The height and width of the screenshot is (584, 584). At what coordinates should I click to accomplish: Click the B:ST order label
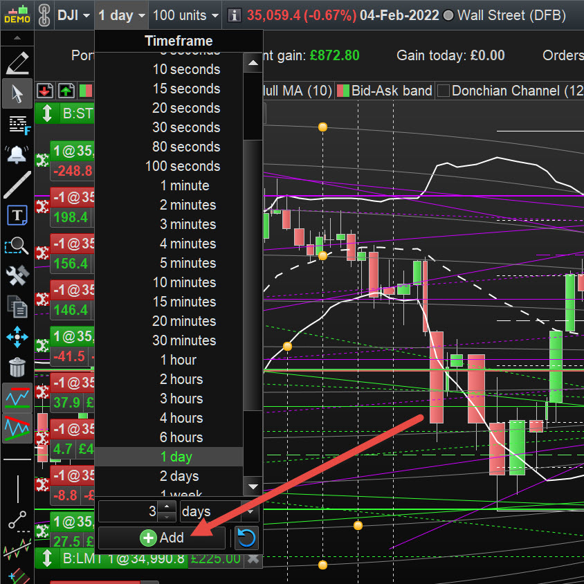click(77, 113)
